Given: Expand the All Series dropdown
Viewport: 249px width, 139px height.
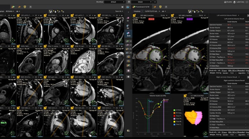Looking at the screenshot, I should tap(10, 11).
